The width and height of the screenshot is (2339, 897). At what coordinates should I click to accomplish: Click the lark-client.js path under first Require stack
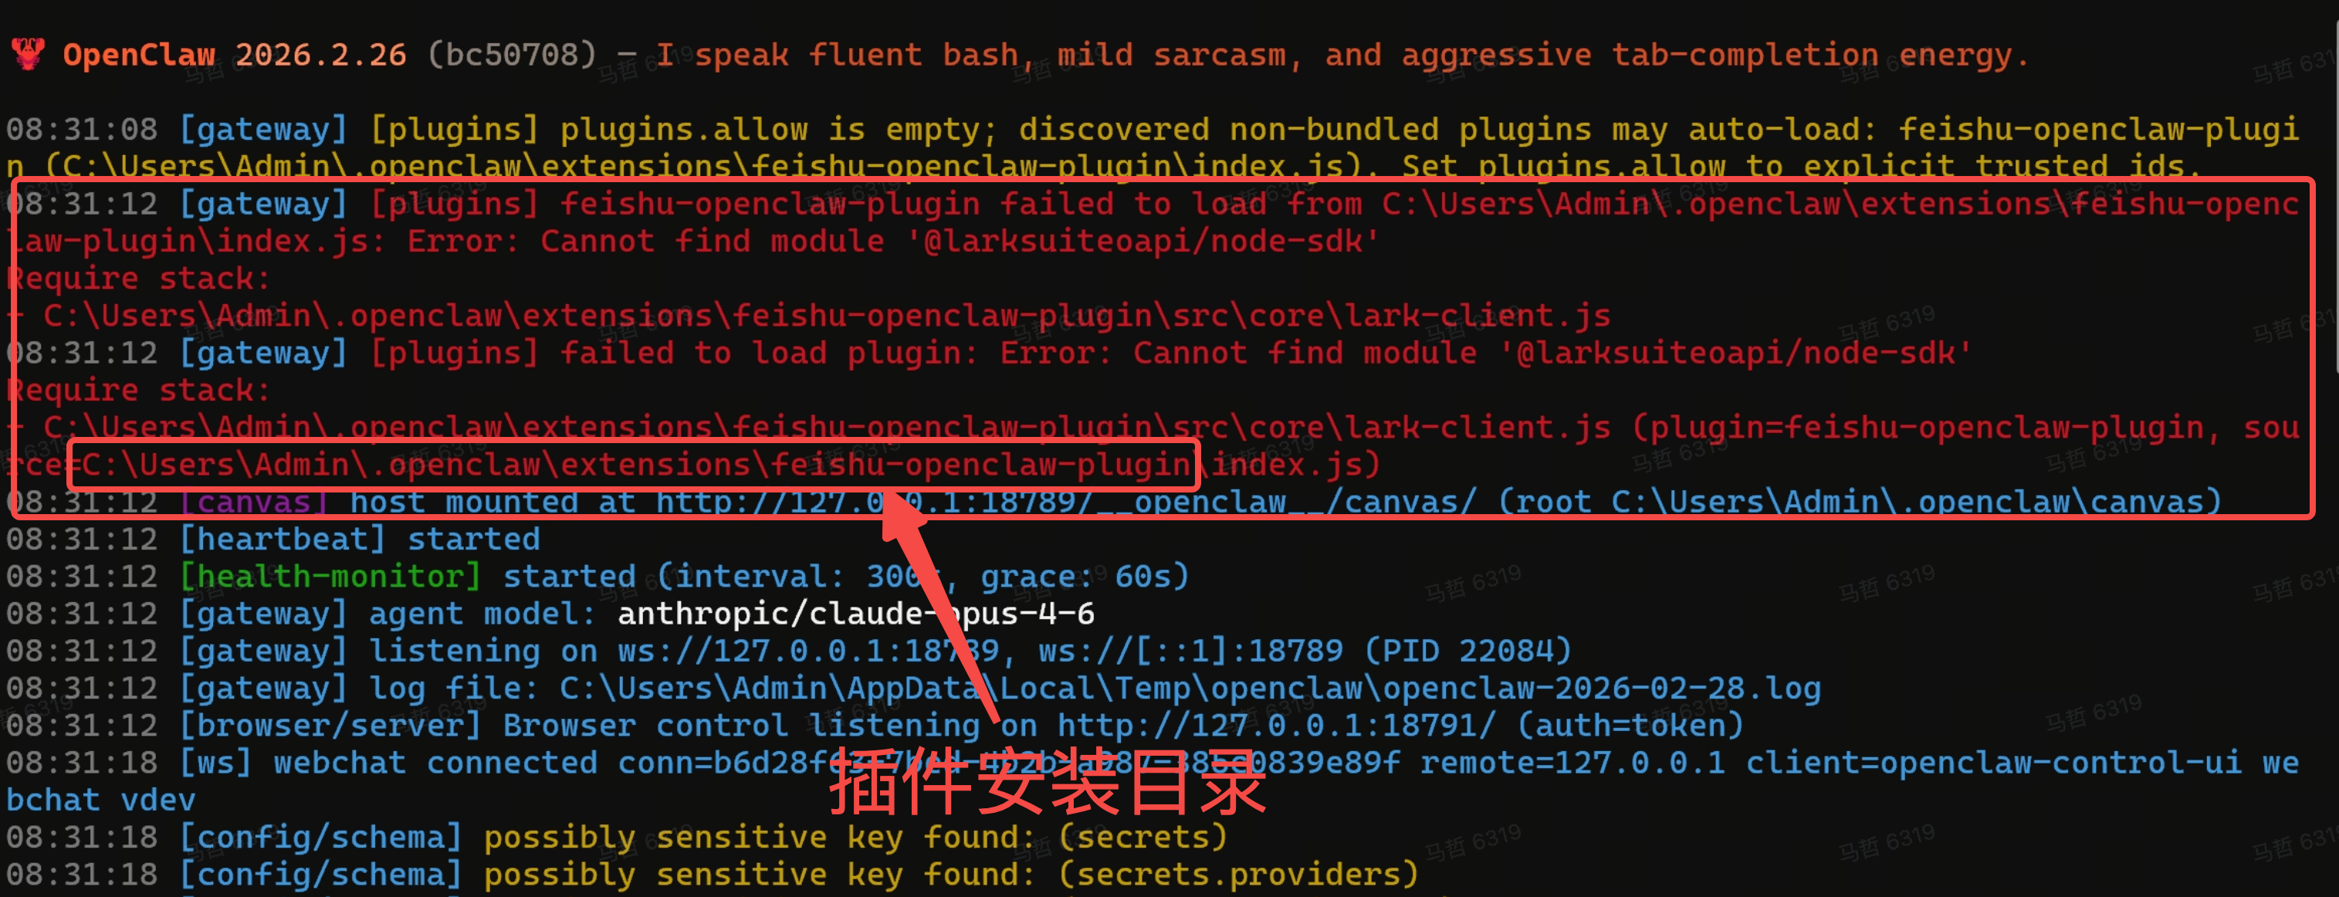[x=826, y=316]
